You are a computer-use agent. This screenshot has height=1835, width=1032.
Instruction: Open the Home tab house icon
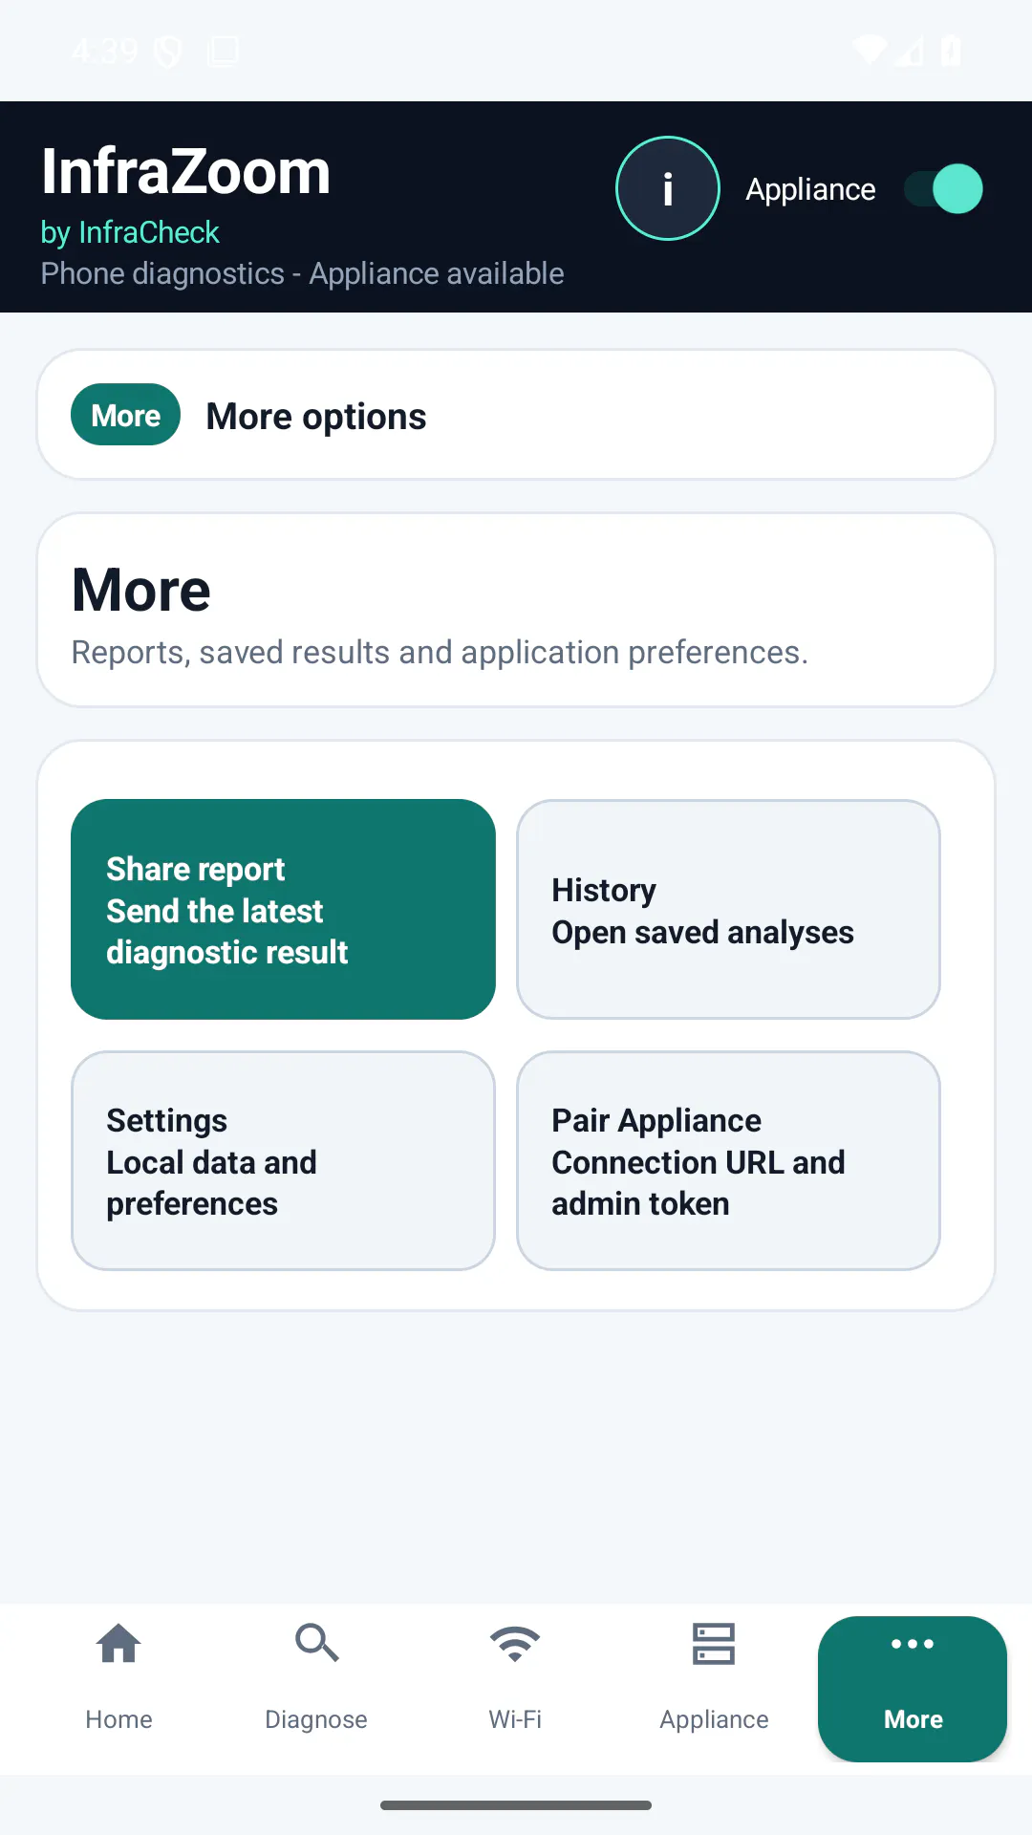pyautogui.click(x=118, y=1644)
